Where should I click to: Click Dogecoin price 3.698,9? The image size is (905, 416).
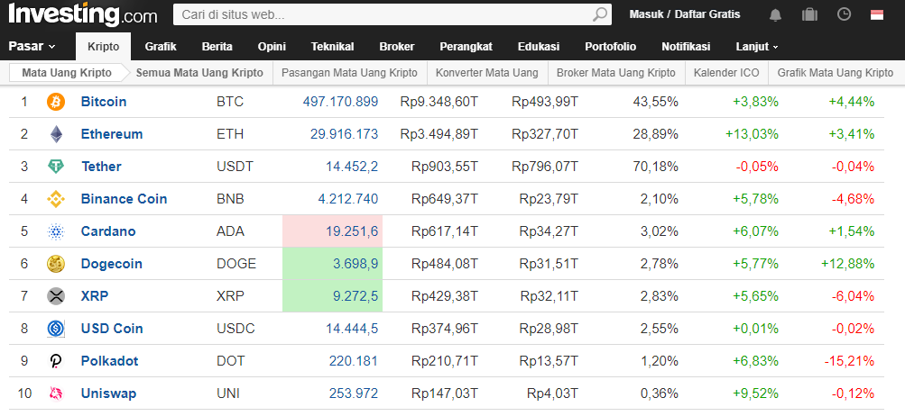[x=356, y=264]
